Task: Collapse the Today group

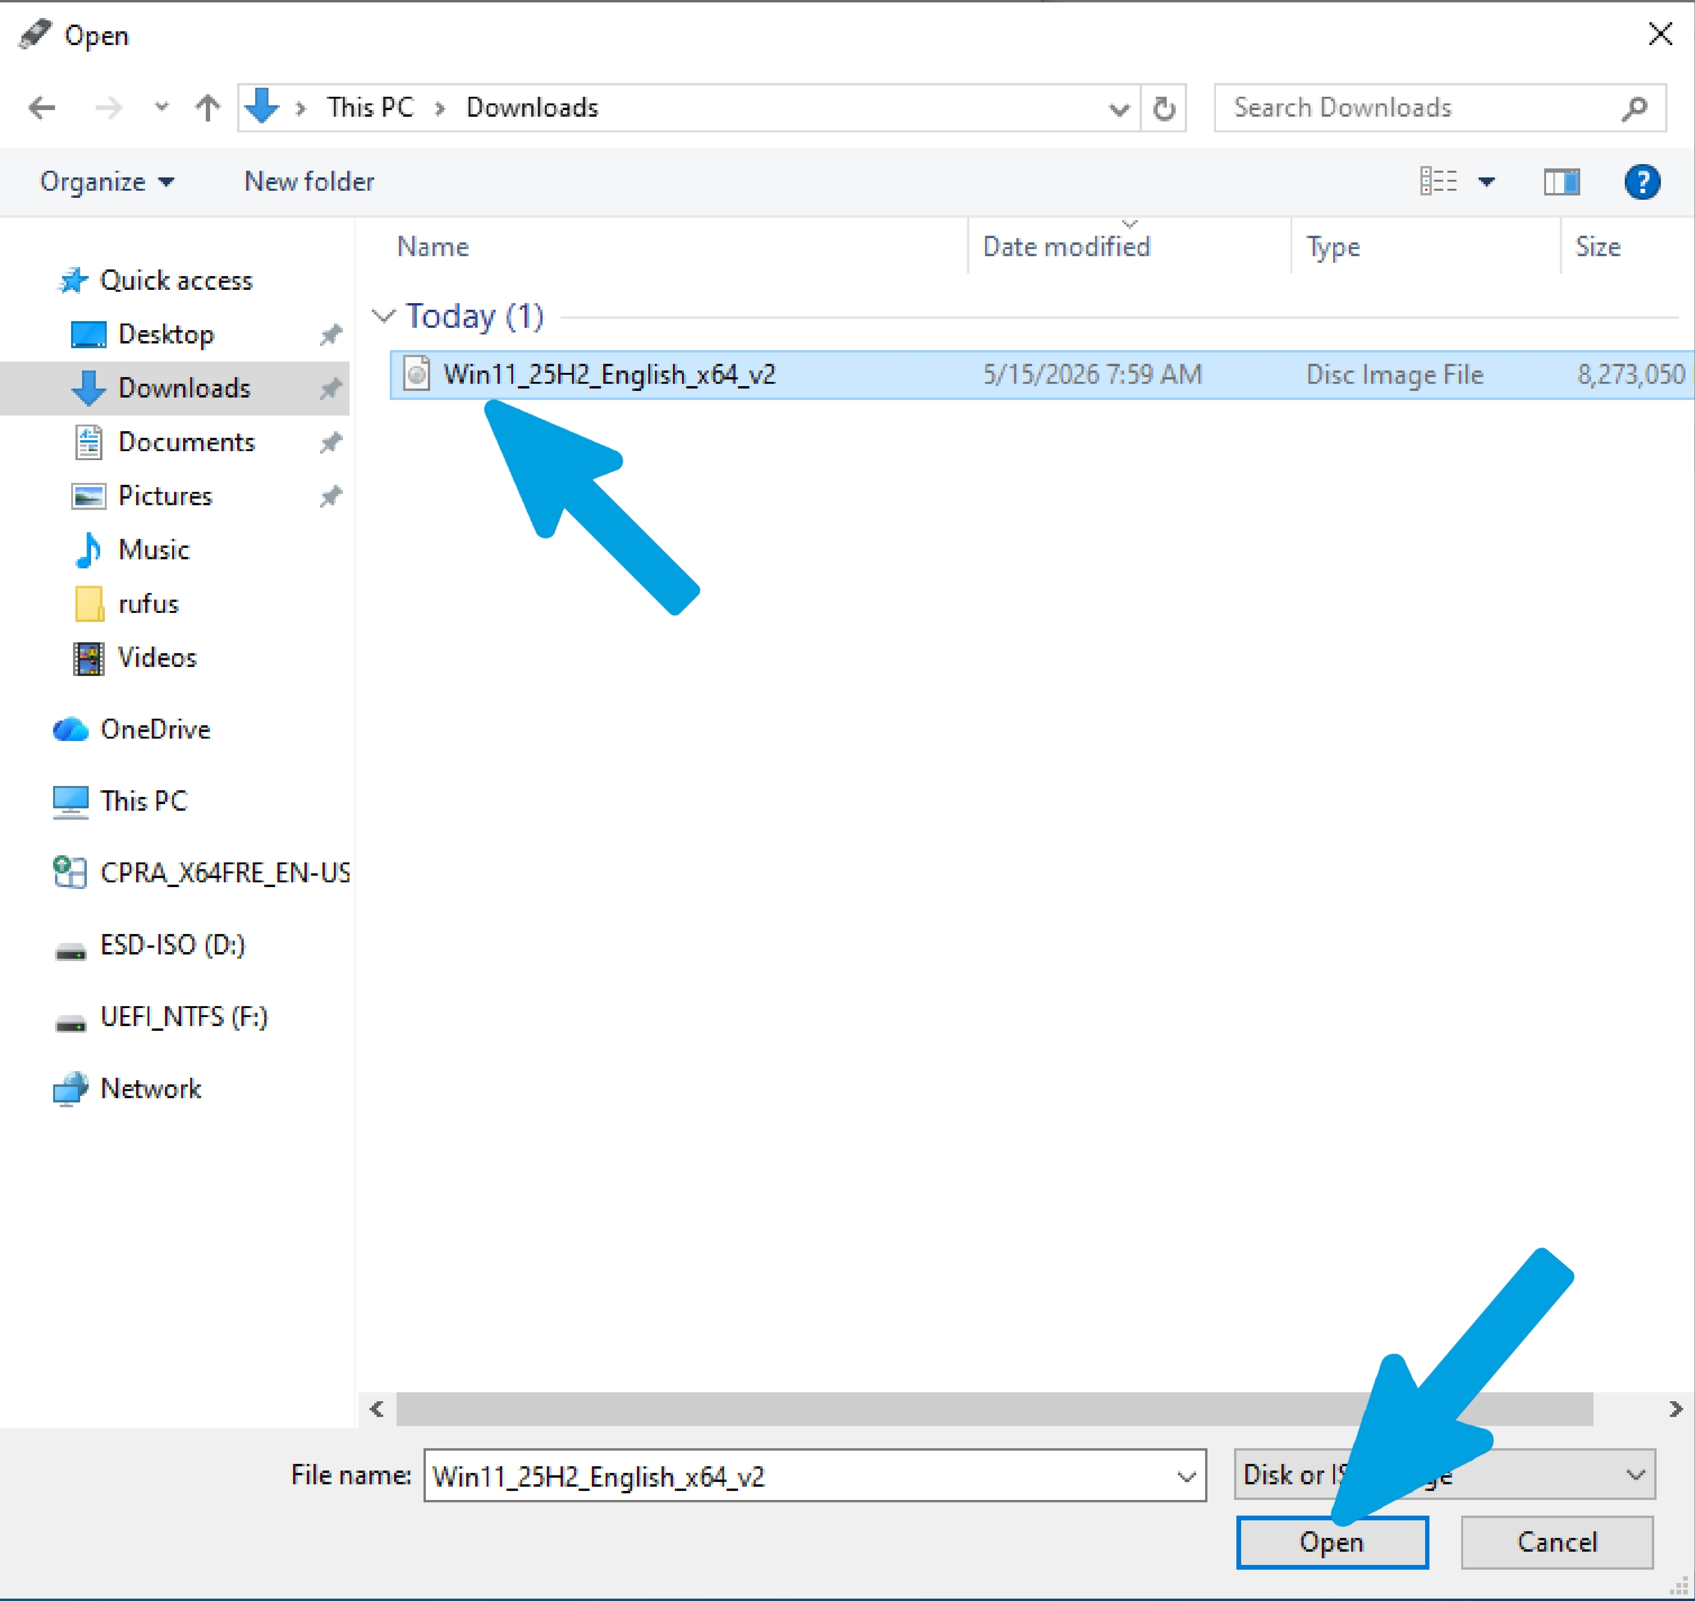Action: [x=384, y=316]
